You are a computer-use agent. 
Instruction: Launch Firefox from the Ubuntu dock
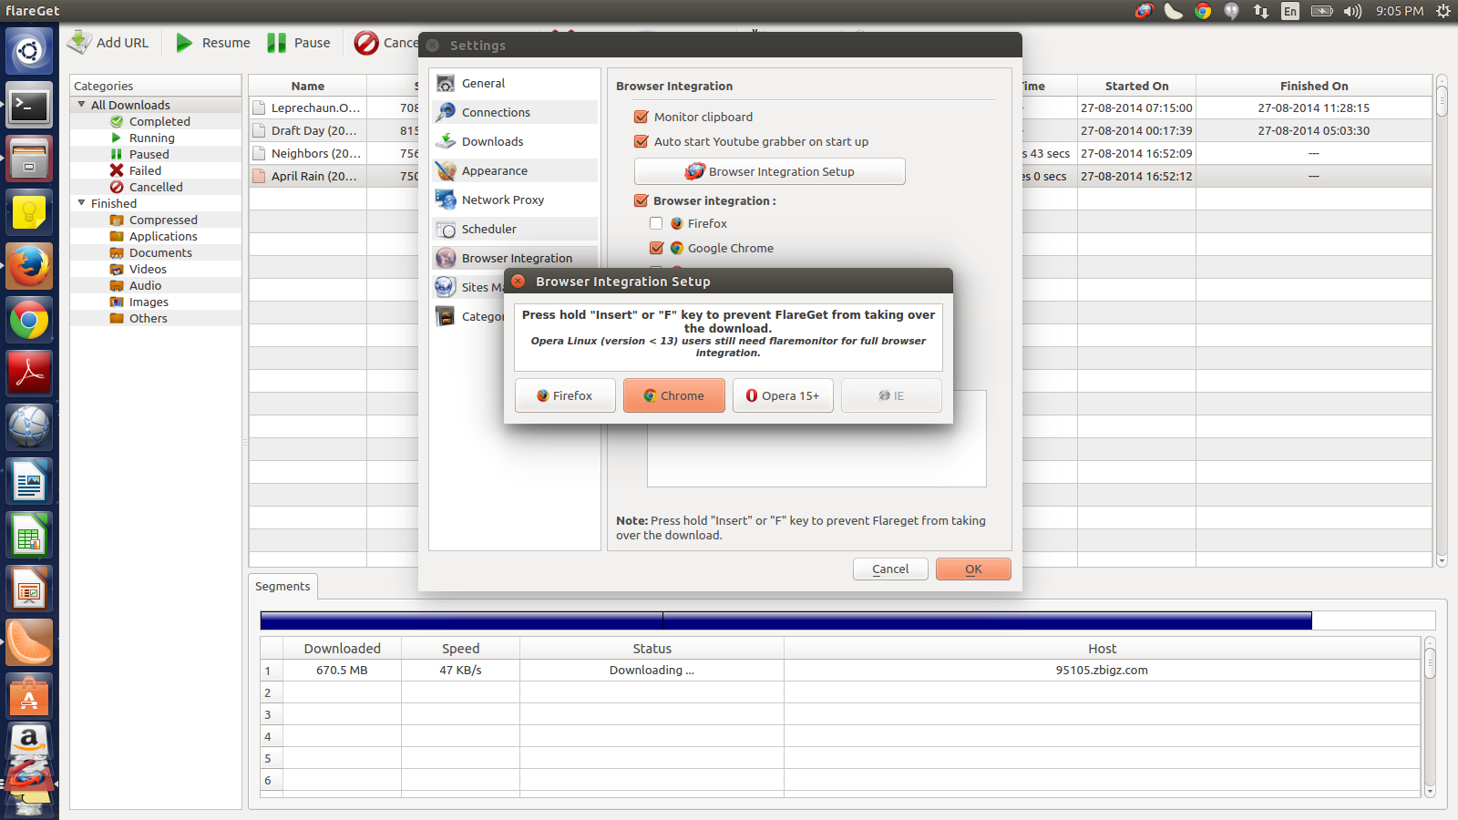point(29,266)
